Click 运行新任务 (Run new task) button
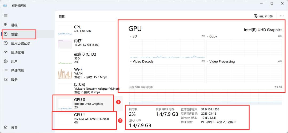 [263, 16]
